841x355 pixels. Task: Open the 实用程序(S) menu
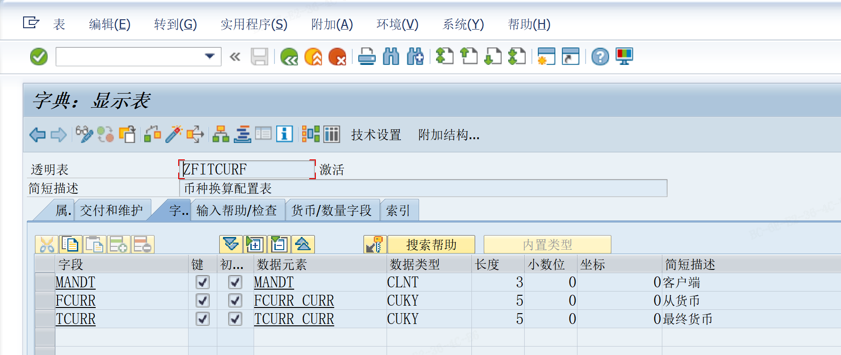tap(254, 24)
